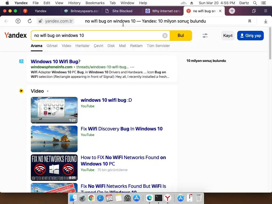Image resolution: width=272 pixels, height=204 pixels.
Task: Click the FIX NO NETWORKS FOUND thumbnail
Action: 54,168
